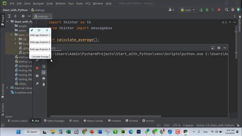Open Search Everywhere magnifier icon
This screenshot has width=242, height=136.
[226, 10]
